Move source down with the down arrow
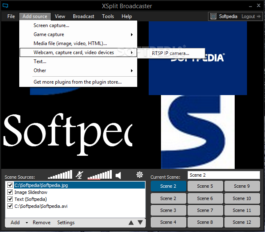Image resolution: width=265 pixels, height=232 pixels. 140,222
